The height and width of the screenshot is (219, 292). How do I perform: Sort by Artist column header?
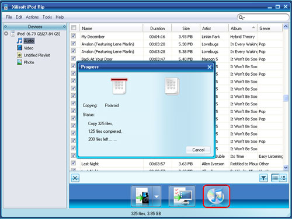[214, 29]
